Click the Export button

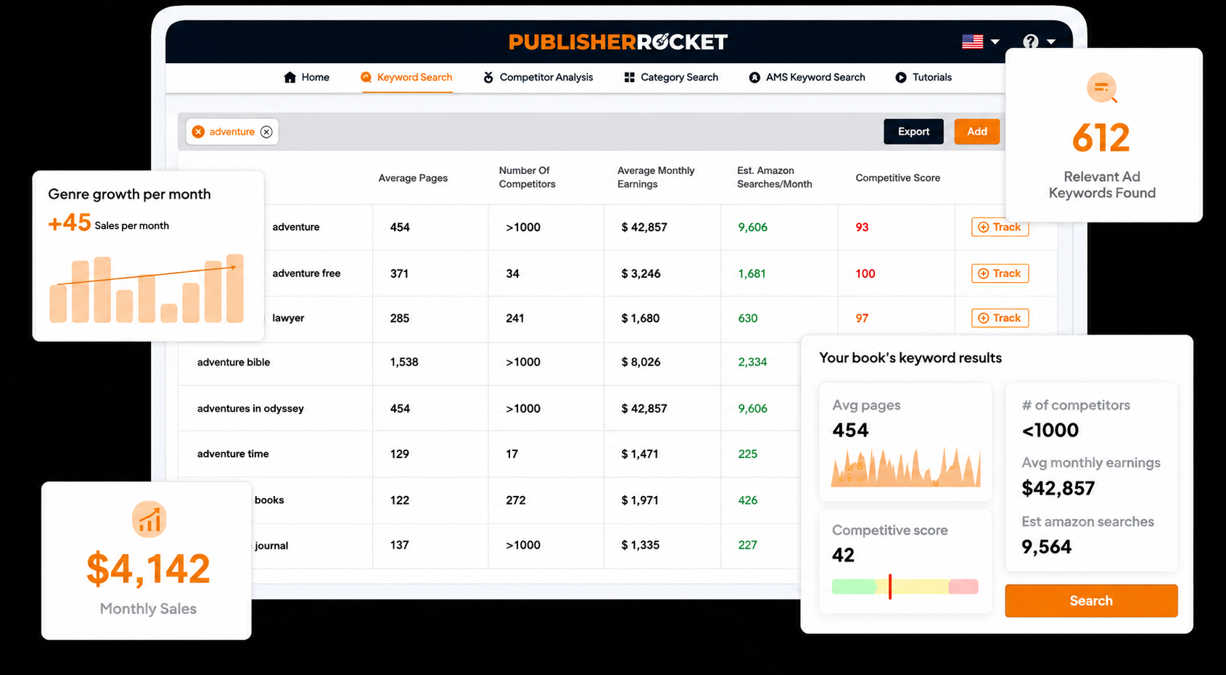(x=913, y=132)
